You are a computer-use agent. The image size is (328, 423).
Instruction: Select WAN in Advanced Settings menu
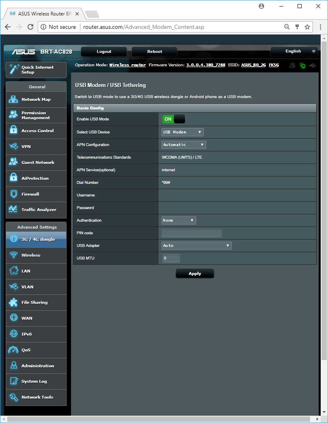coord(27,318)
